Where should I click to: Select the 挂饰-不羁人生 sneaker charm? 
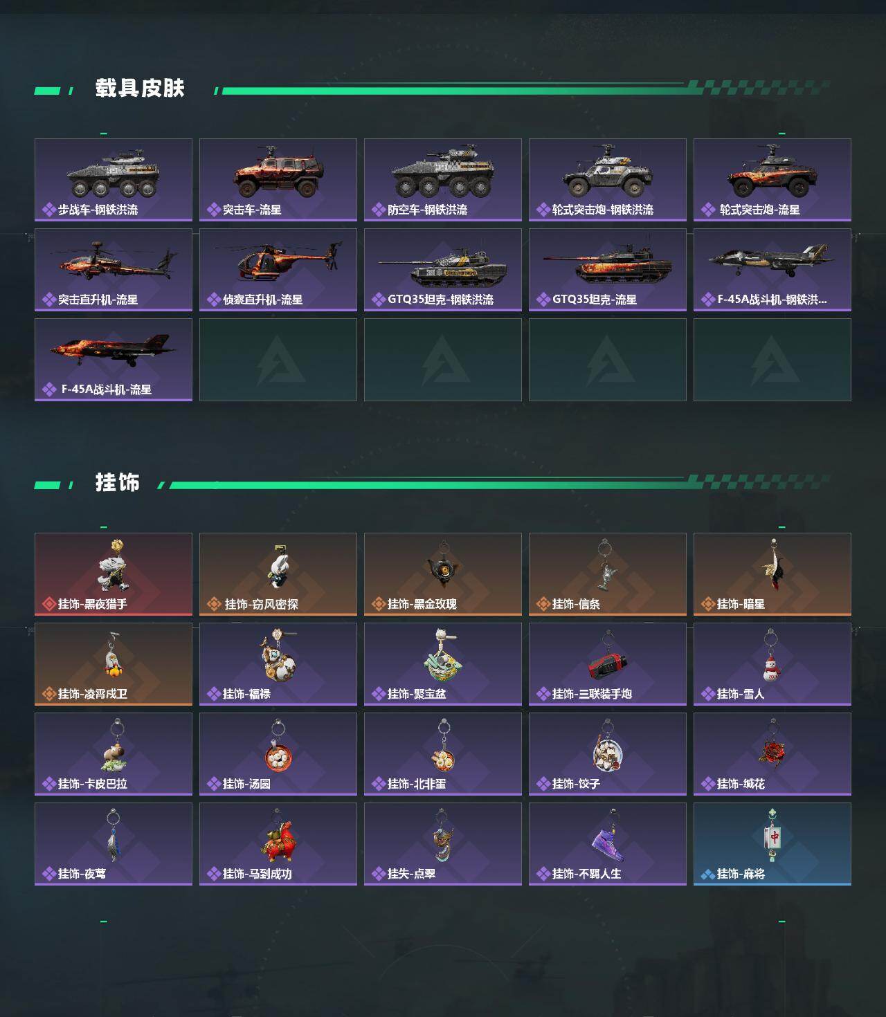tap(608, 844)
